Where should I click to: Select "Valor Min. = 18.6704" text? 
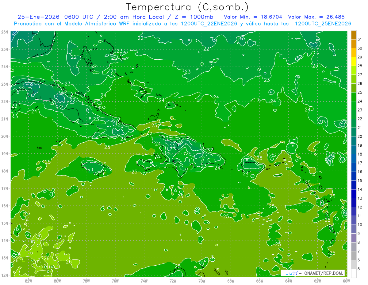point(253,17)
